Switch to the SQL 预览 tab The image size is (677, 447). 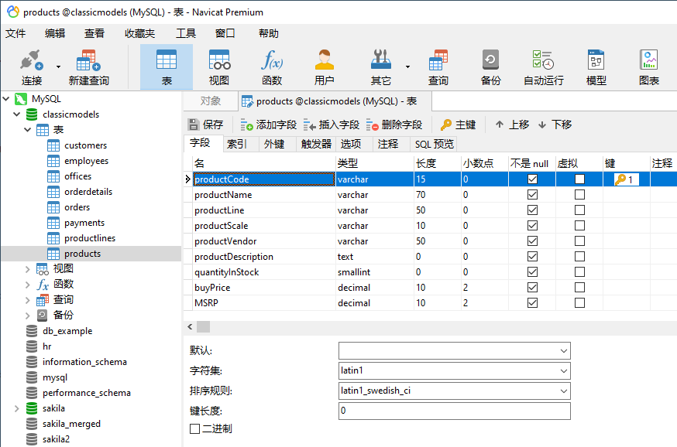click(x=434, y=144)
